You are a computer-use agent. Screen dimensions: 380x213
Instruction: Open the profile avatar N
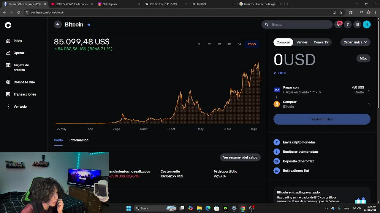tap(367, 25)
